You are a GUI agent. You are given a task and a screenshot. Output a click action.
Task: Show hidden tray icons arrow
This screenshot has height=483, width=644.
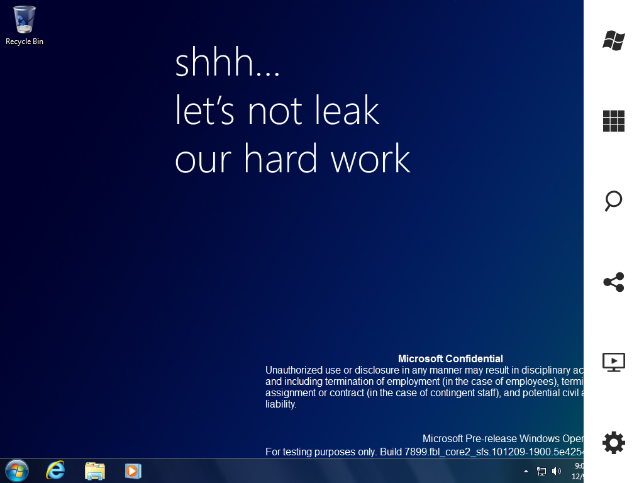point(526,471)
